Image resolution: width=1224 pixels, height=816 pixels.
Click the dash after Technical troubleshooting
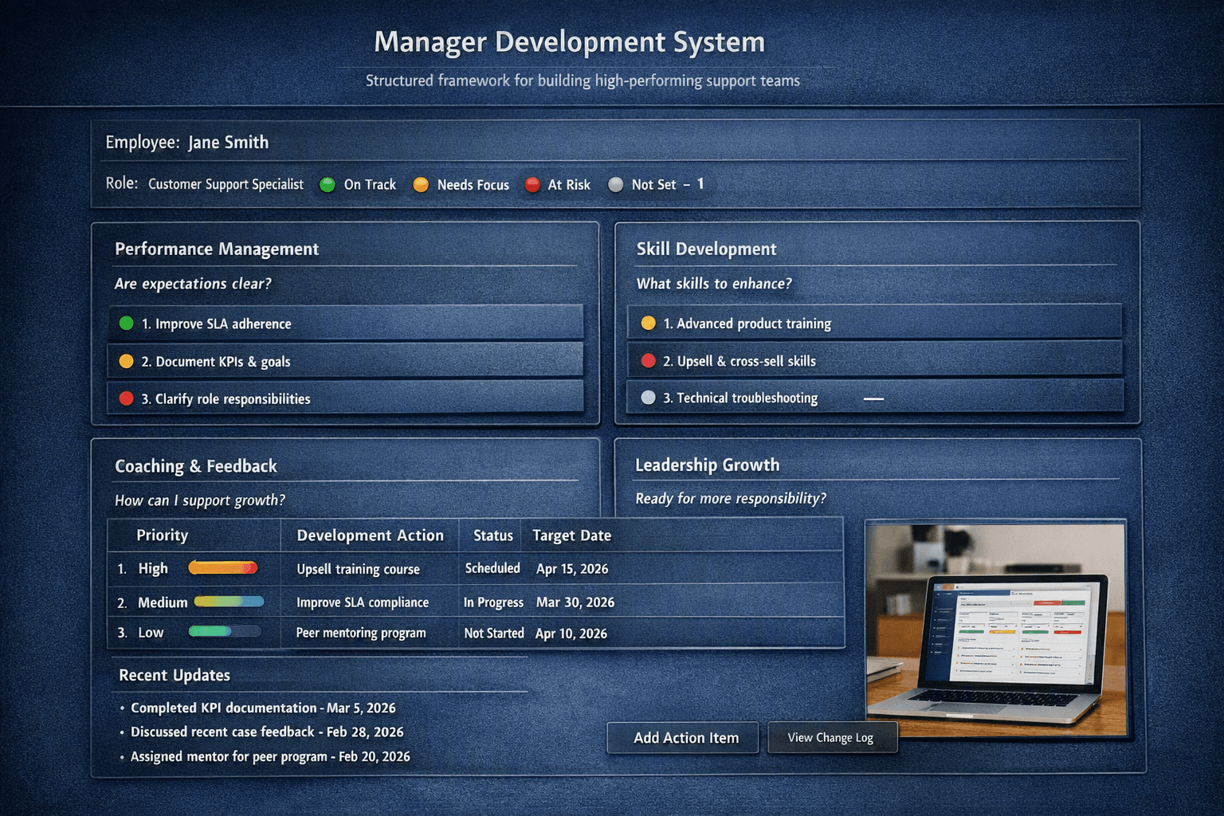pos(873,398)
